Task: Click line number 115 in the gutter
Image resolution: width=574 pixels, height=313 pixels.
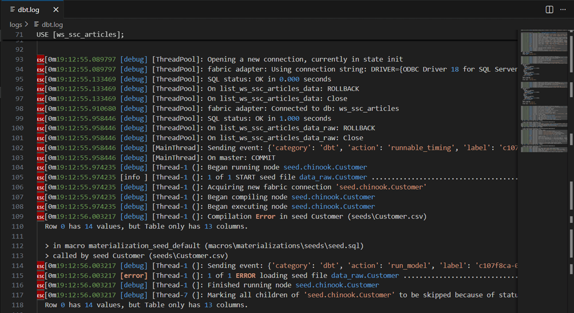Action: pos(18,275)
